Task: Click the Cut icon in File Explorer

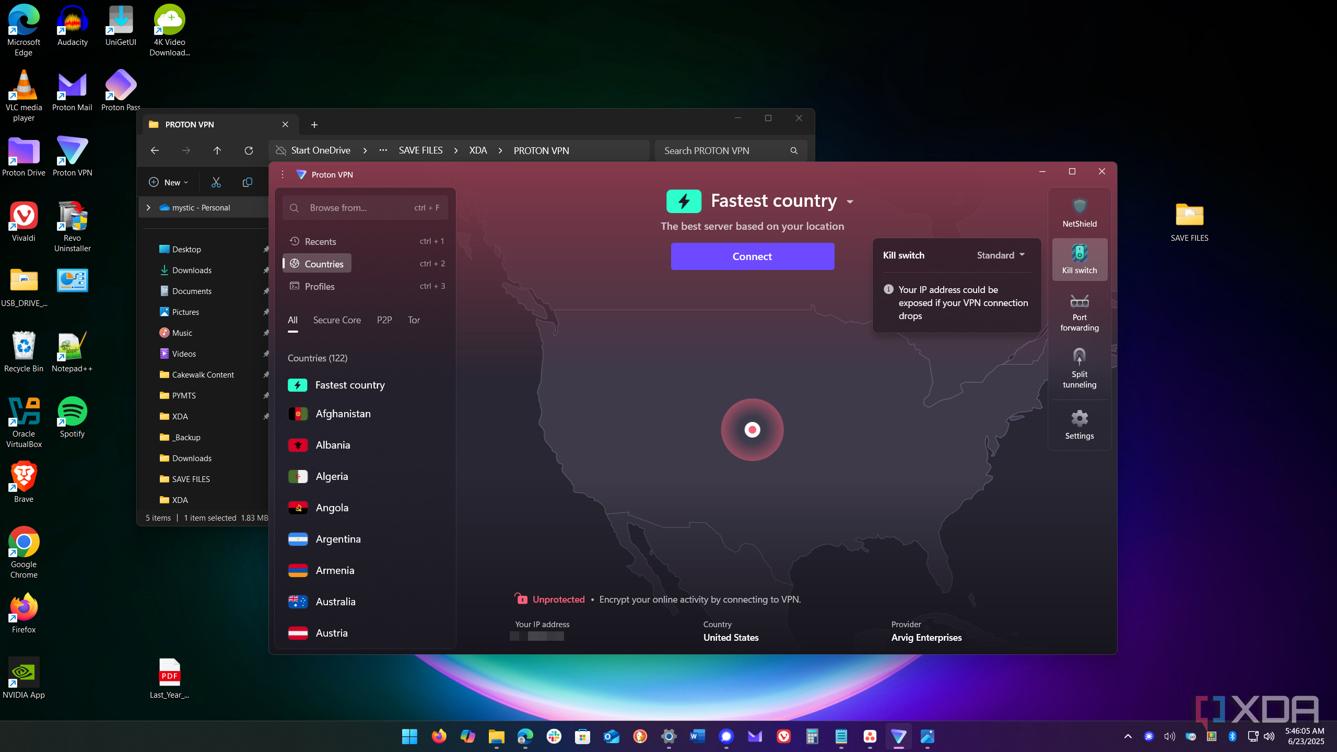Action: point(216,182)
